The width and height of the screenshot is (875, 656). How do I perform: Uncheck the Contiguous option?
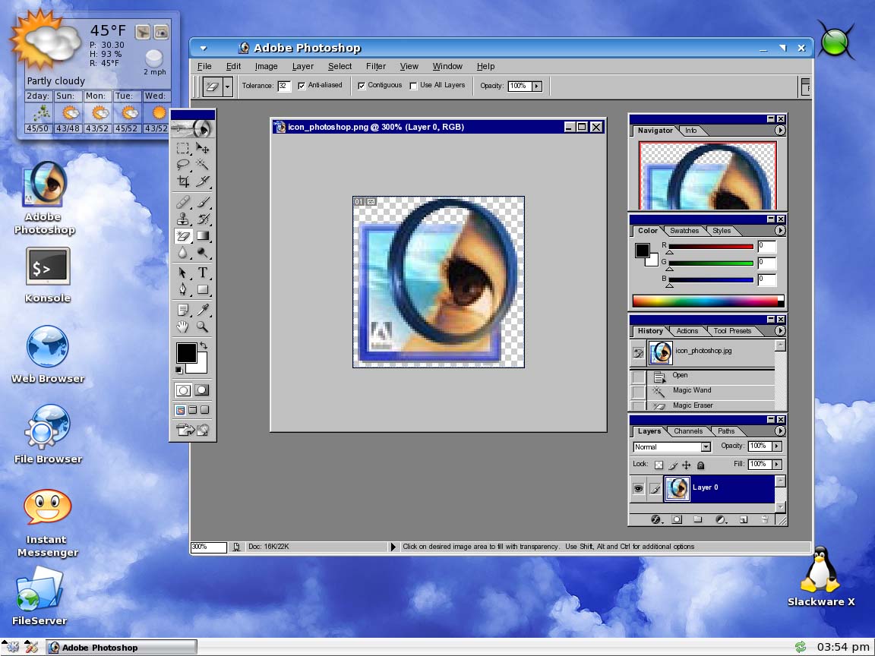tap(362, 86)
